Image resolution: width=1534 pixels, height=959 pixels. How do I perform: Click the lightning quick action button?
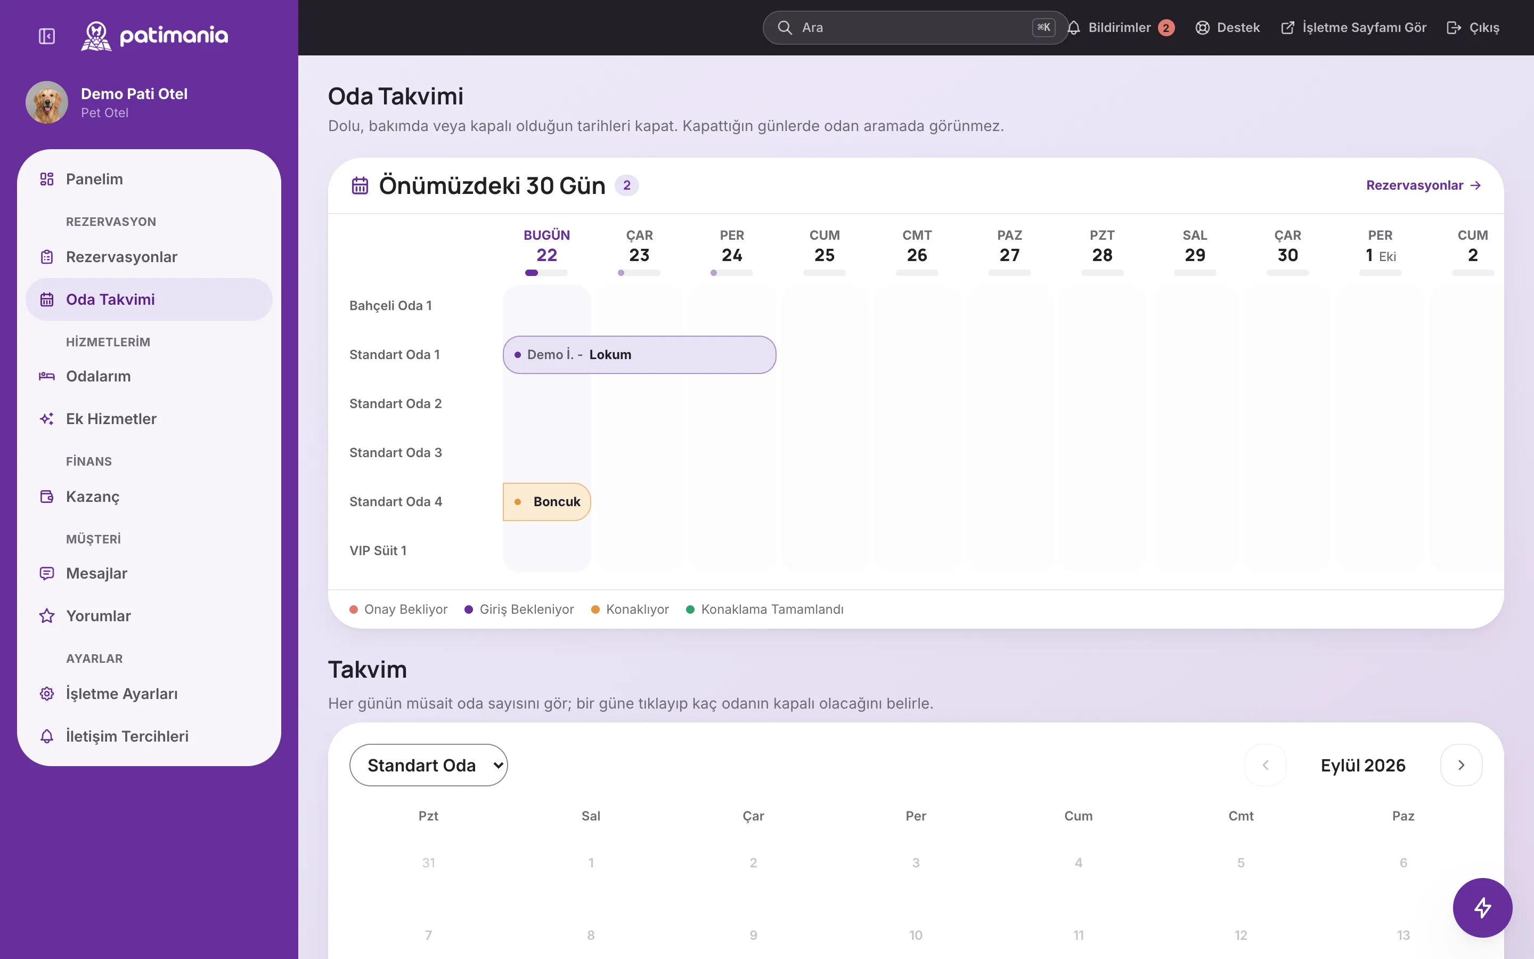[1483, 908]
